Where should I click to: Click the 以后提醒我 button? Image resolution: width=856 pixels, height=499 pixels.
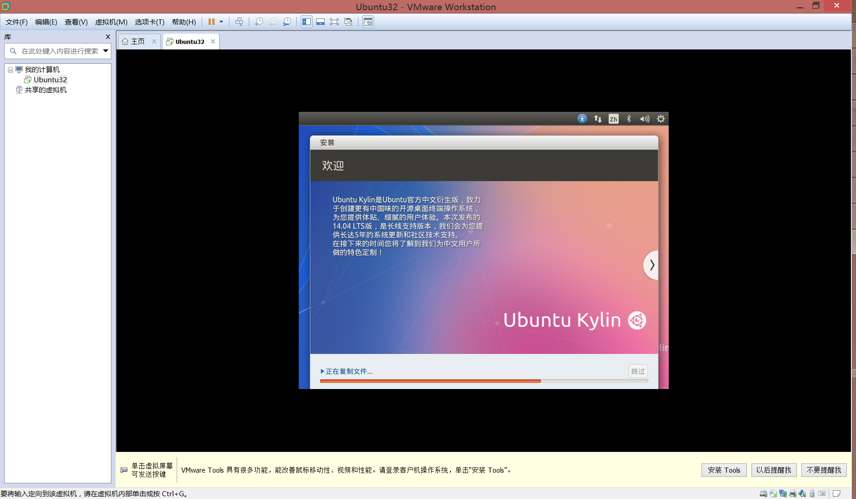click(x=774, y=470)
